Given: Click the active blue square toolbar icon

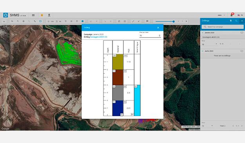Looking at the screenshot, I should (40, 21).
